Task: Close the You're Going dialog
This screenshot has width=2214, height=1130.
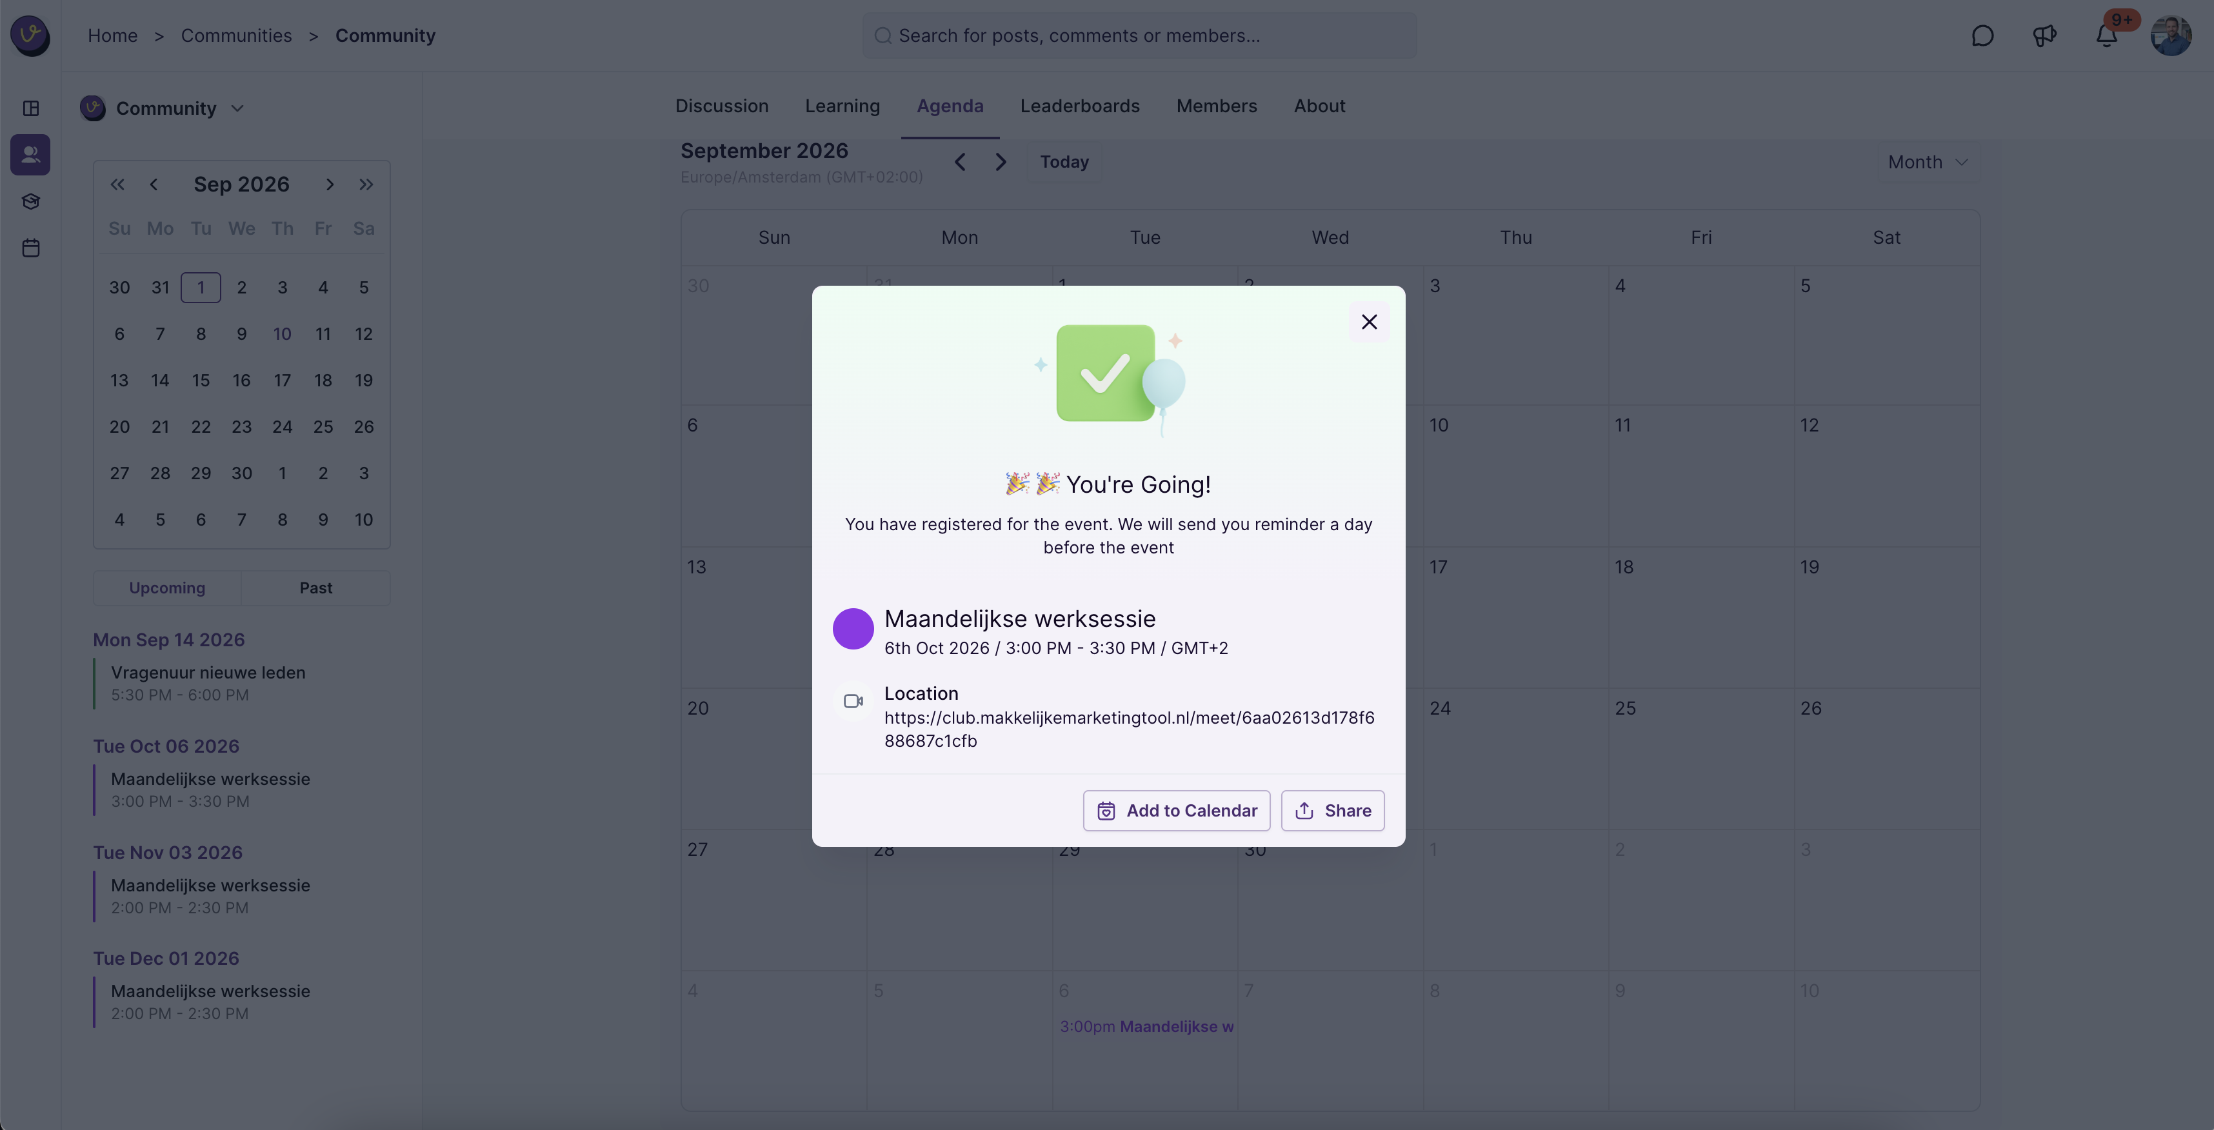Action: (x=1369, y=321)
